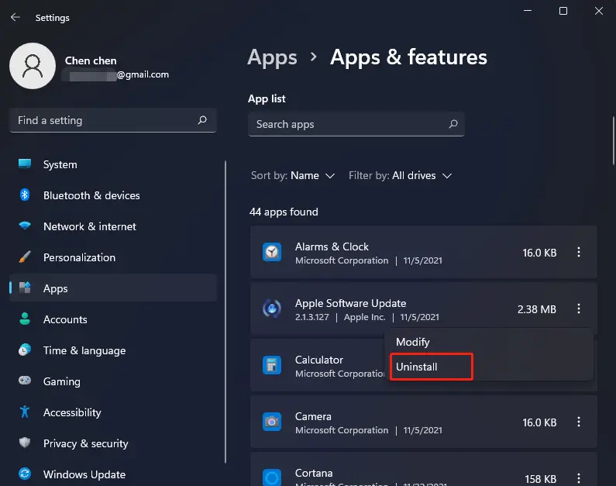
Task: Click the Privacy shield icon
Action: (x=25, y=443)
